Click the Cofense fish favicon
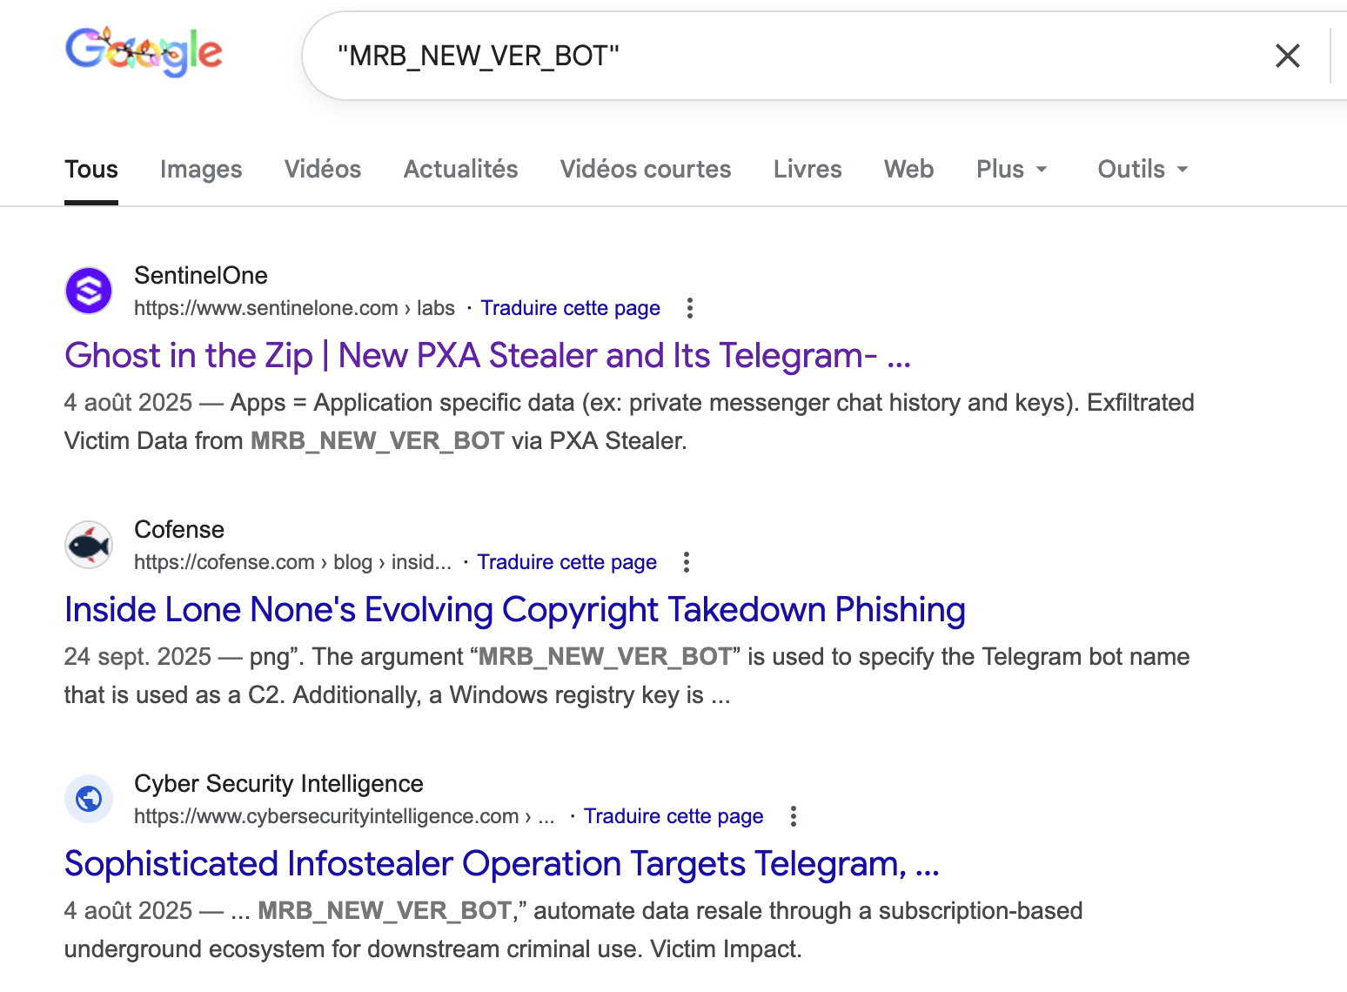Image resolution: width=1347 pixels, height=992 pixels. [x=89, y=545]
